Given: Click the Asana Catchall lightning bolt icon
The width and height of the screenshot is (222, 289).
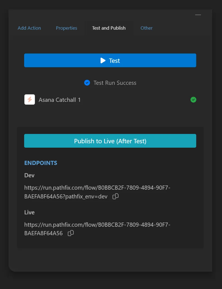Looking at the screenshot, I should [30, 100].
